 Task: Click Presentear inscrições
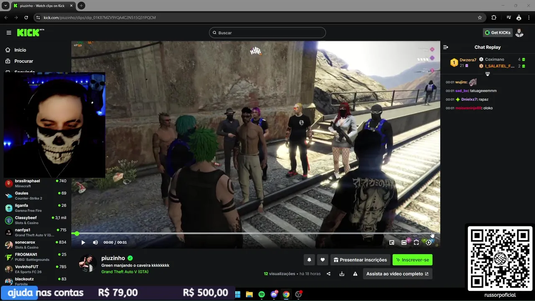point(360,260)
